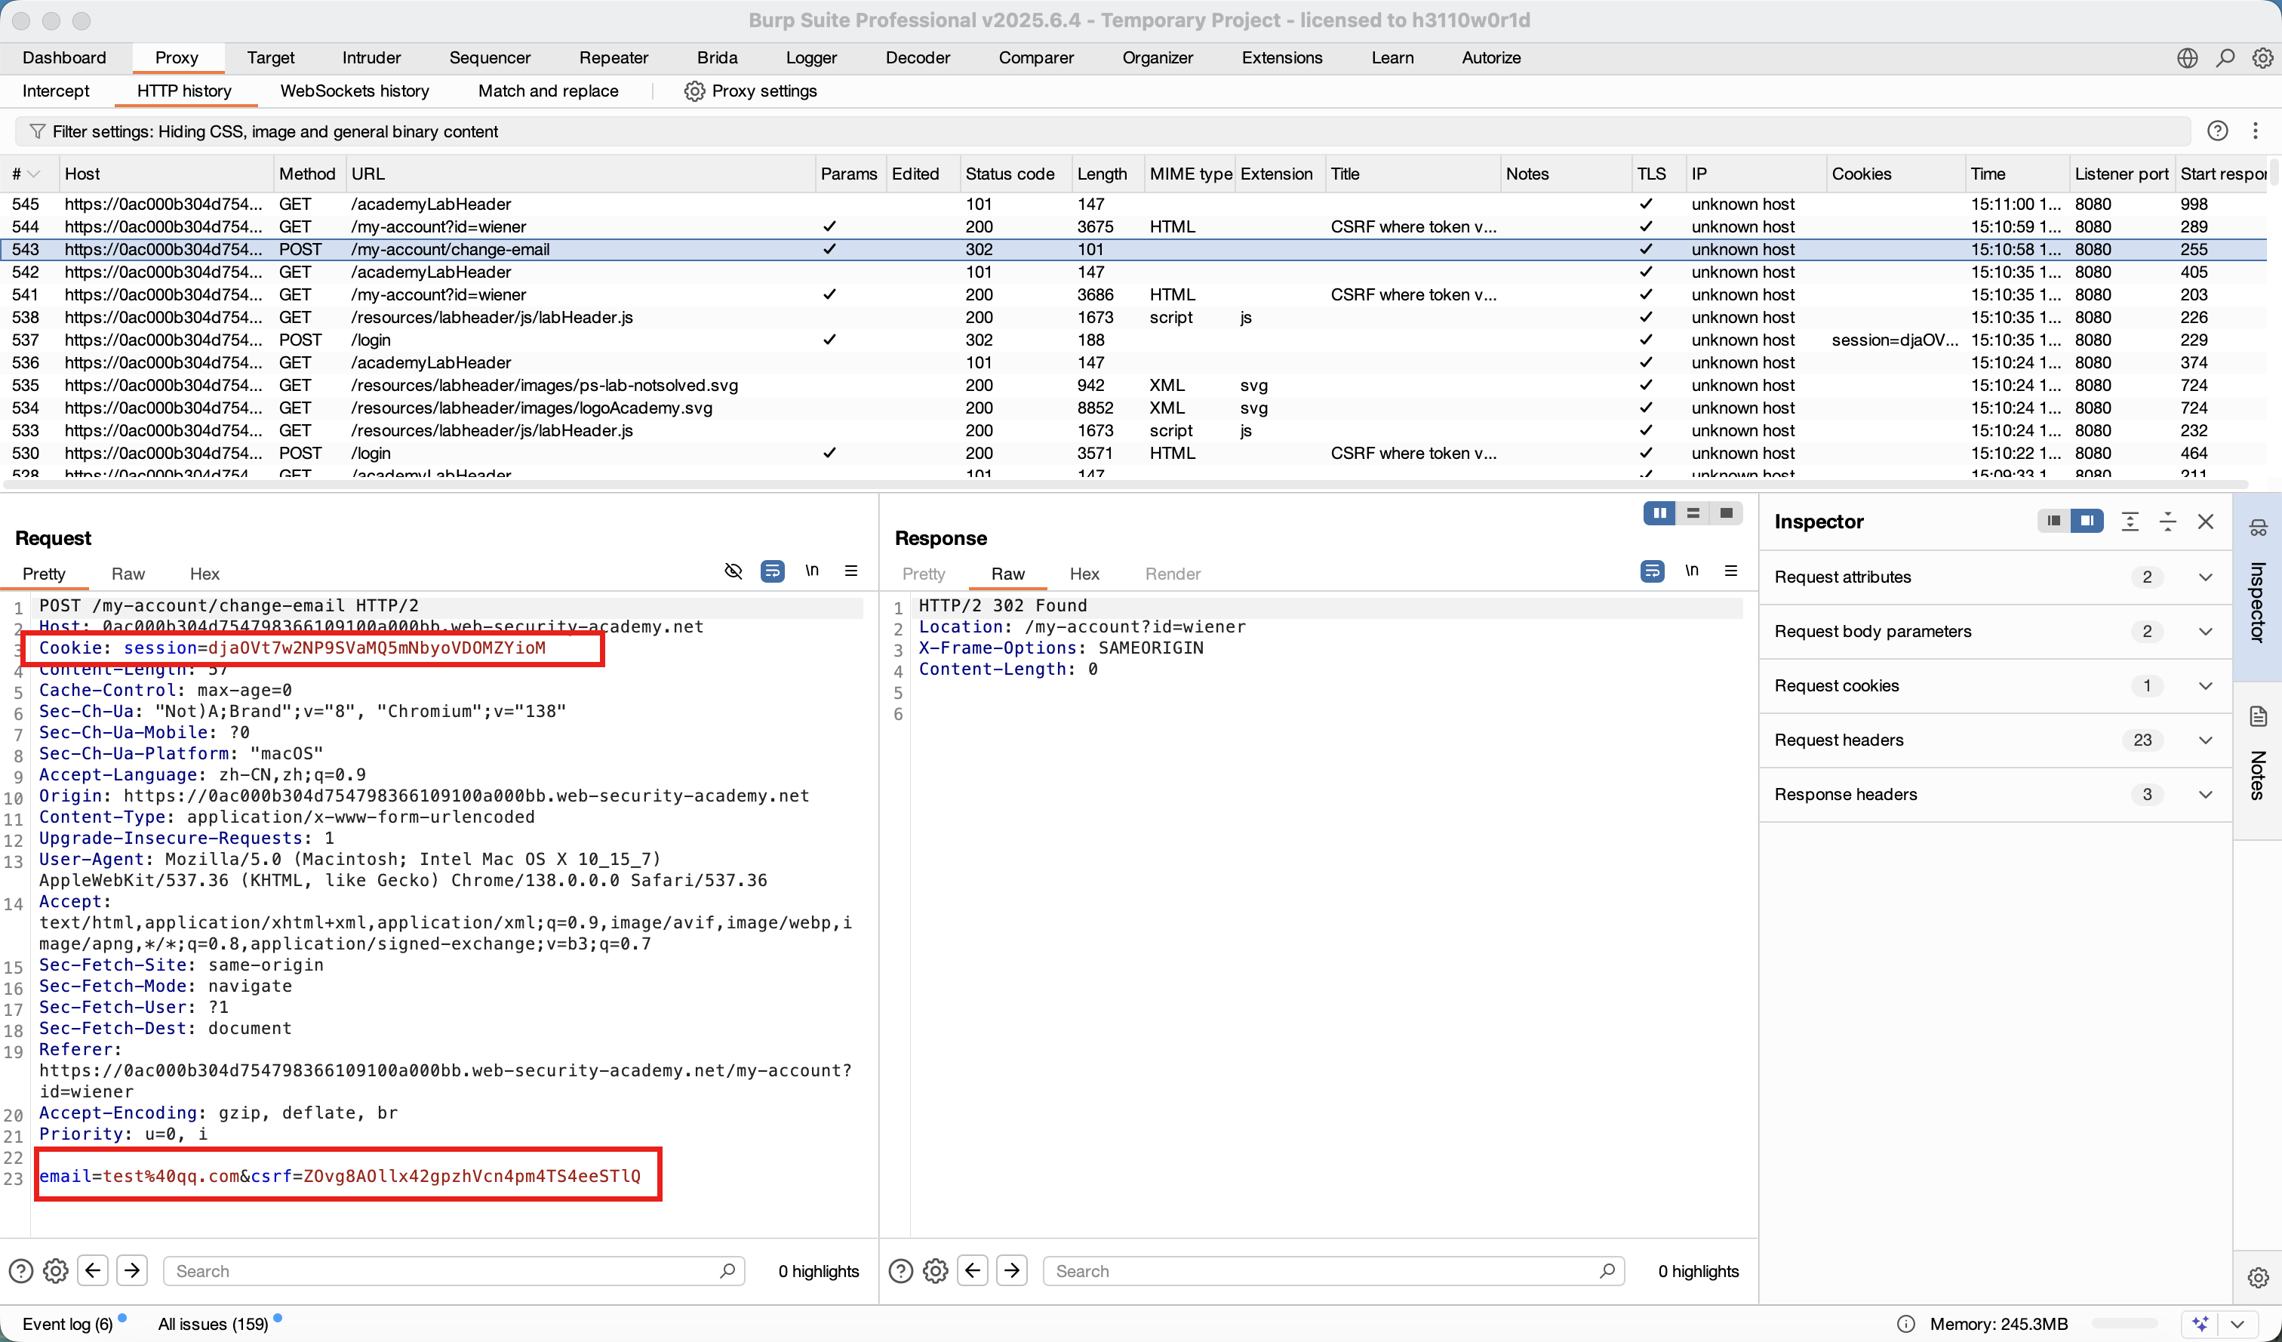
Task: Switch to Intercept sub-tab
Action: point(55,91)
